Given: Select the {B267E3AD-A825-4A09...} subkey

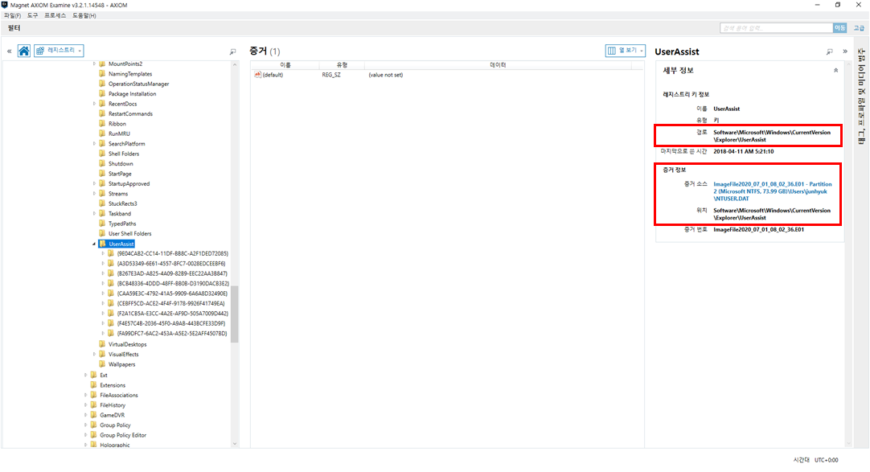Looking at the screenshot, I should (172, 273).
